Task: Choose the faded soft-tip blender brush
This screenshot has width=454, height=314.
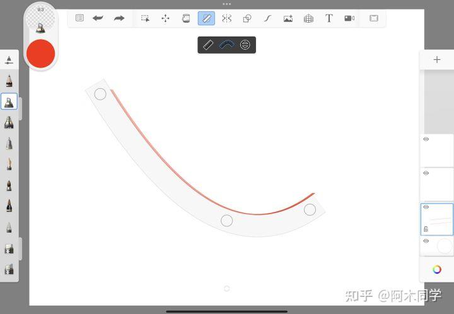Action: (9, 227)
